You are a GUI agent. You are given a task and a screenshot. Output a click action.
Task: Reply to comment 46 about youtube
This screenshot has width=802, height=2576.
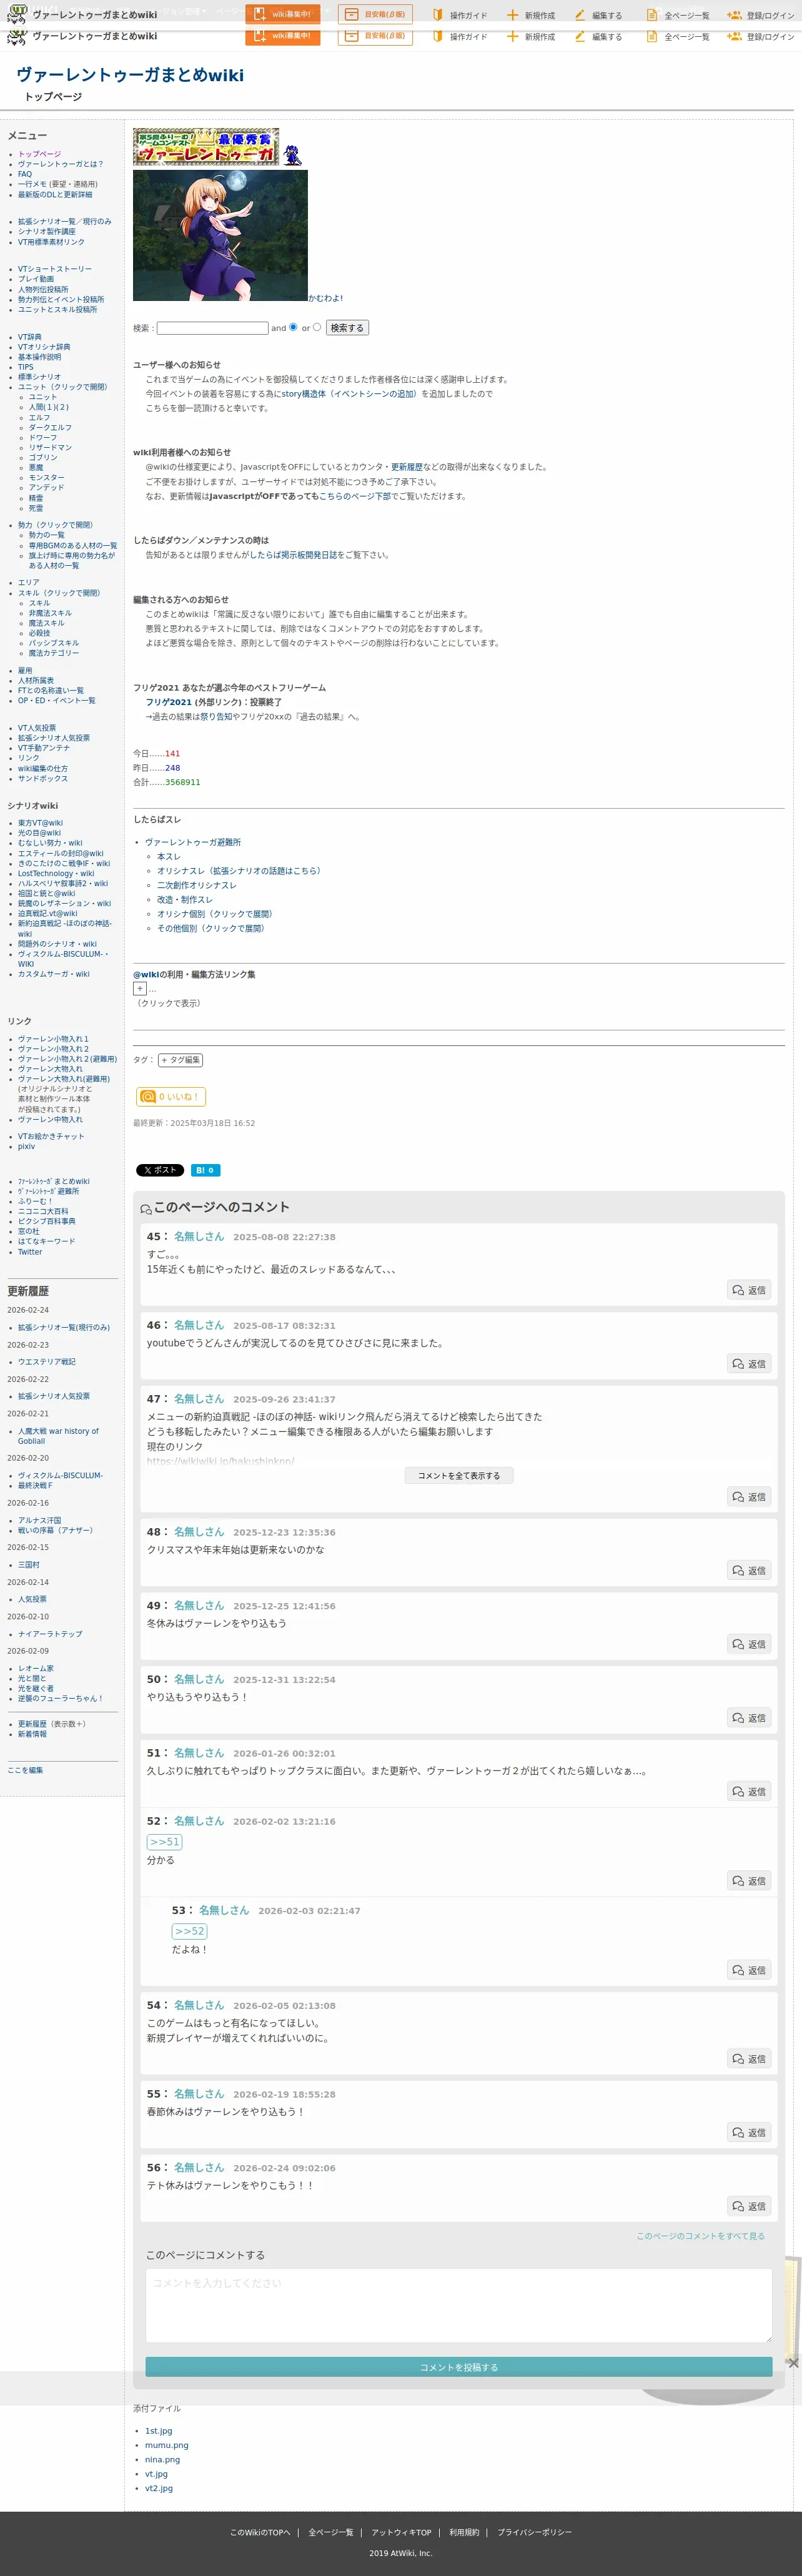coord(749,1364)
